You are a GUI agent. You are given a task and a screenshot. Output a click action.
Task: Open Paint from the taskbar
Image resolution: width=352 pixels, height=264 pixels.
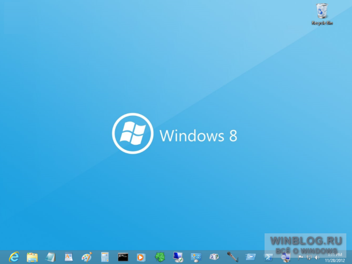[87, 257]
